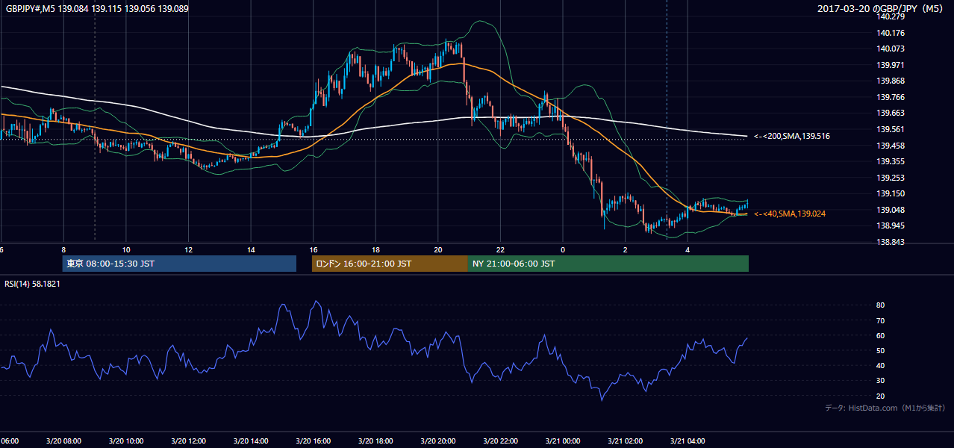
Task: Click the RSI(14) 58.1821 indicator label
Action: [31, 284]
